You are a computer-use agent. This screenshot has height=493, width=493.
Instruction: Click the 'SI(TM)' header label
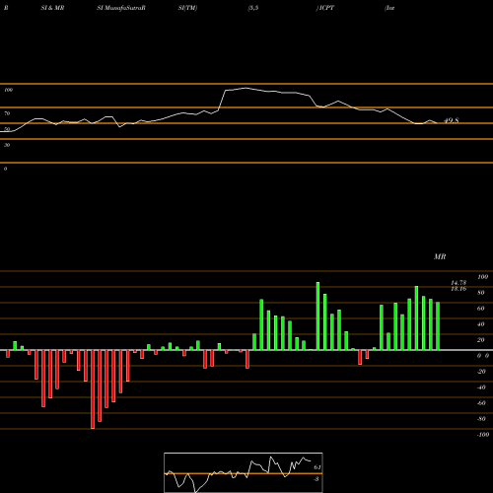tap(187, 8)
